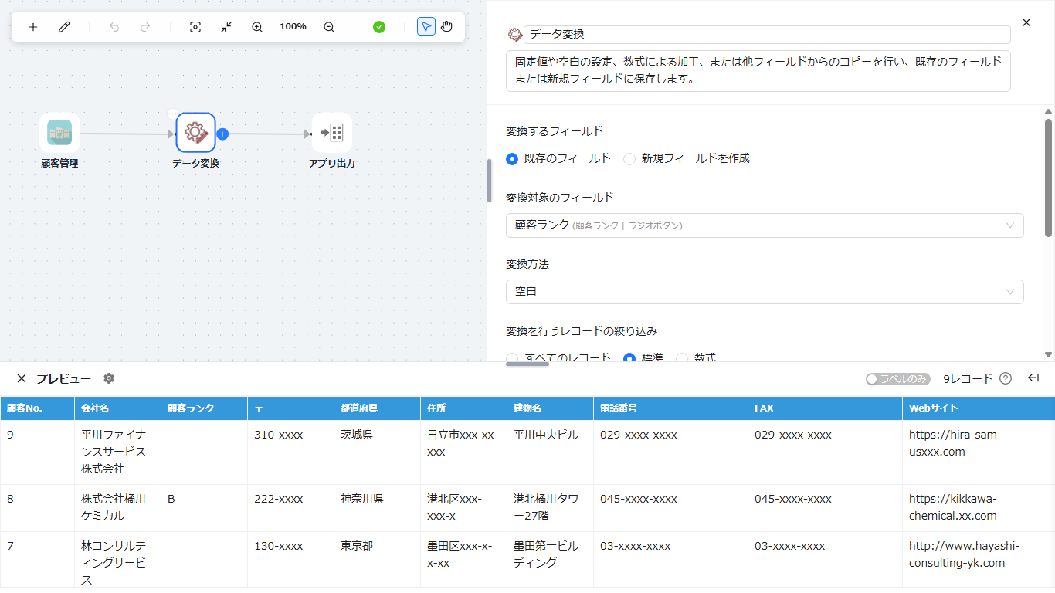Click the 平川中央ビル building cell
This screenshot has height=593, width=1055.
[550, 452]
